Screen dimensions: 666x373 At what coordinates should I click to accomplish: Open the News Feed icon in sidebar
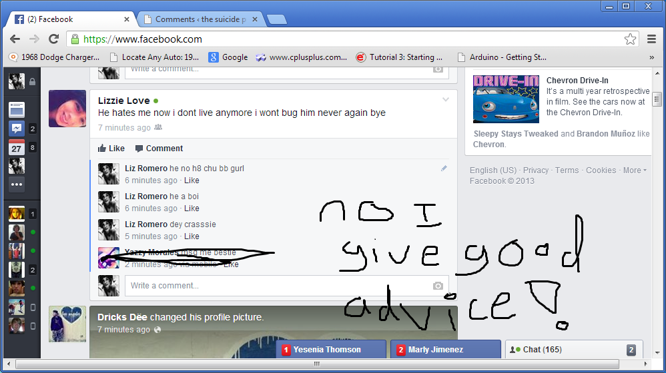17,110
